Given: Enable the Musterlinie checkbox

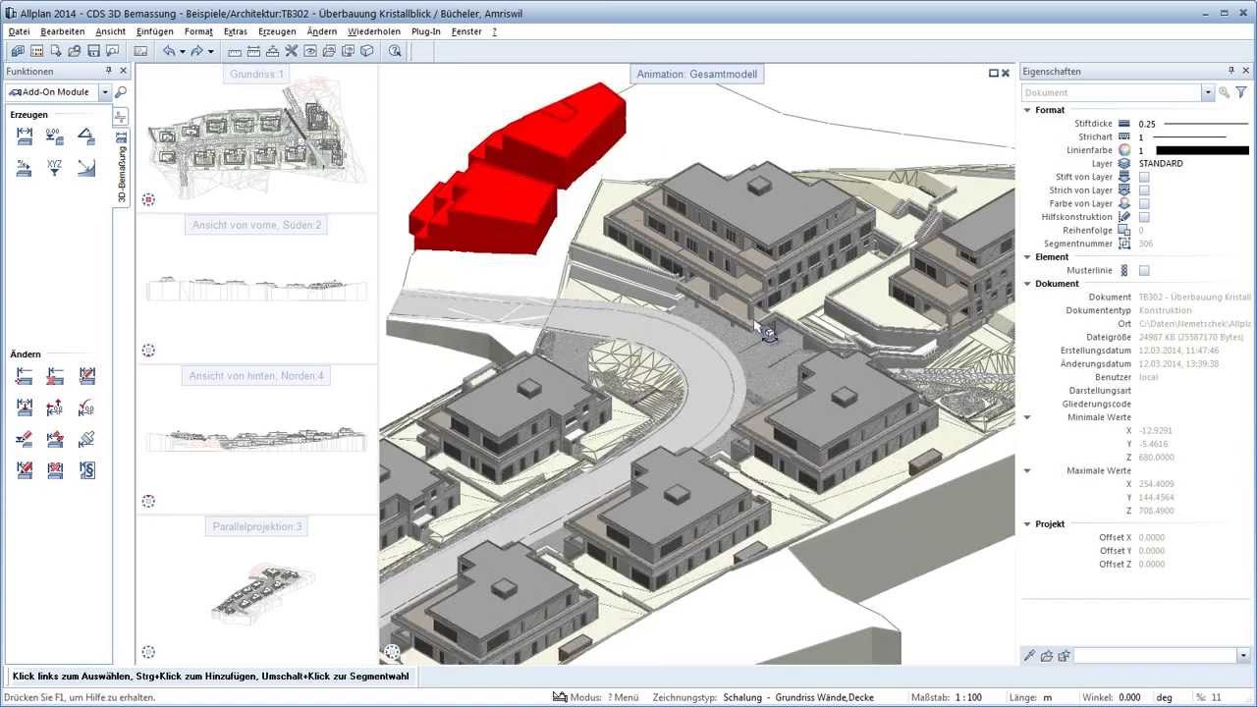Looking at the screenshot, I should click(1144, 270).
